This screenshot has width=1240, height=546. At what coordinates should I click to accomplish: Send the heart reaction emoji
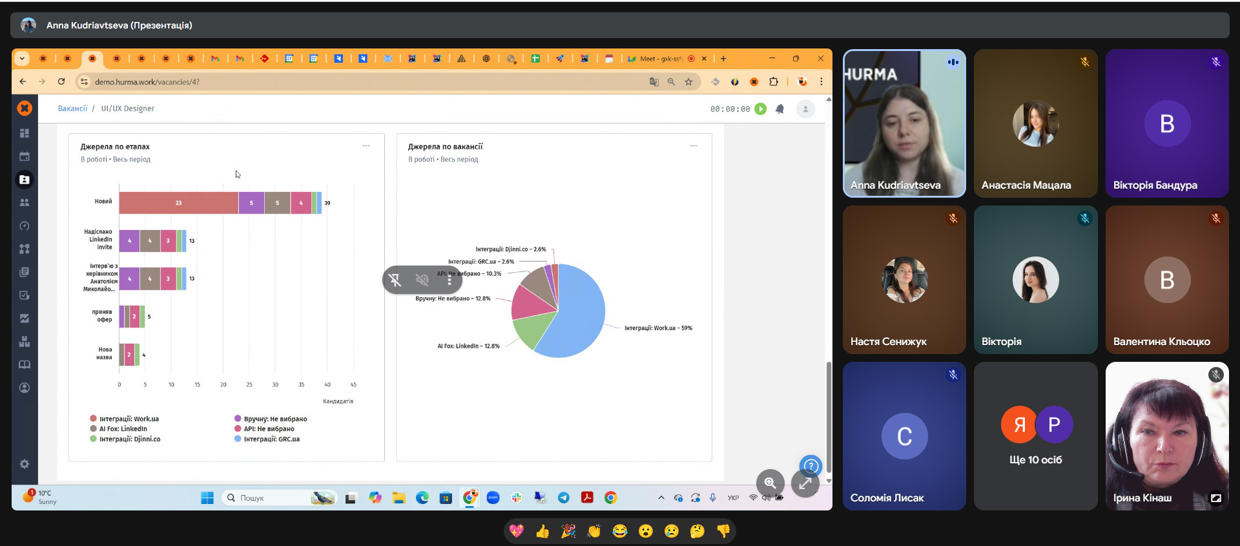(517, 531)
